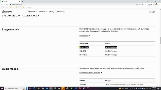Click the Sunny weather widget in the taskbar
This screenshot has height=90, width=161.
(124, 88)
